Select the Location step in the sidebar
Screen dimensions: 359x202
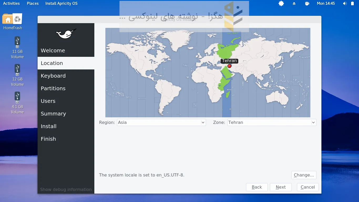(x=66, y=63)
